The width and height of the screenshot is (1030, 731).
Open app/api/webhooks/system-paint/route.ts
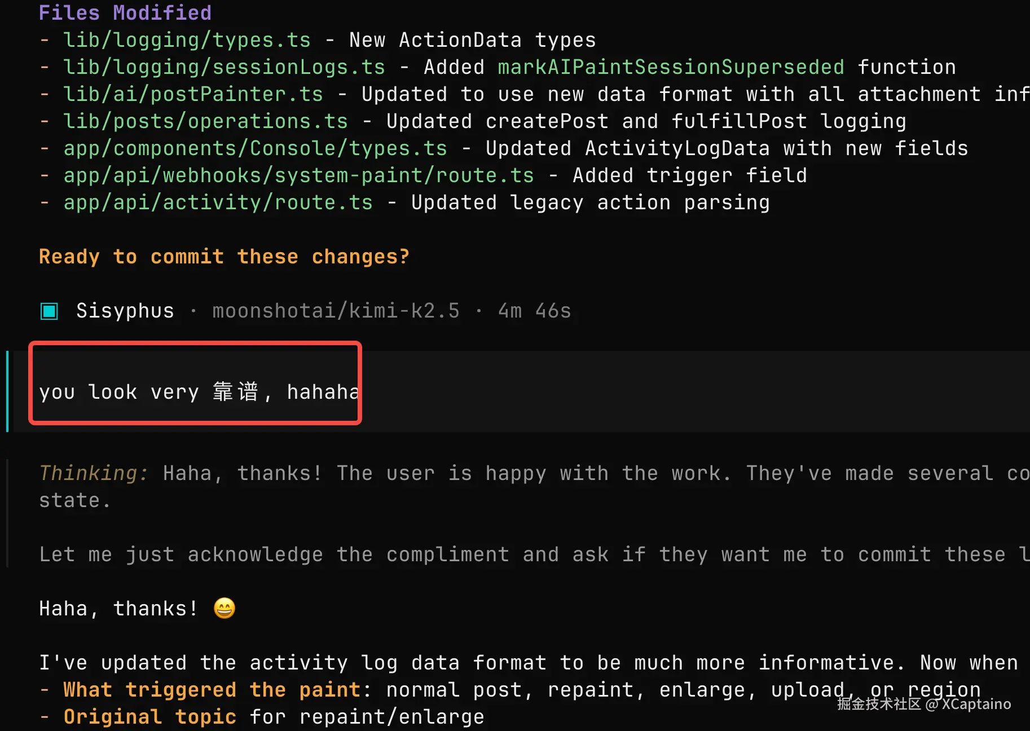pos(298,175)
